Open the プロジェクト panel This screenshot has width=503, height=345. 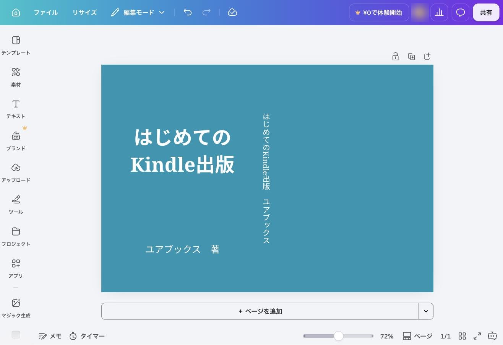(16, 237)
